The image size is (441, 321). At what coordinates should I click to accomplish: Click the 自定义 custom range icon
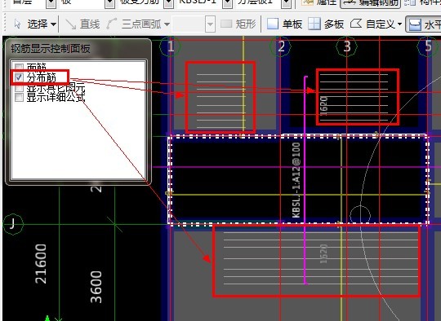point(356,24)
